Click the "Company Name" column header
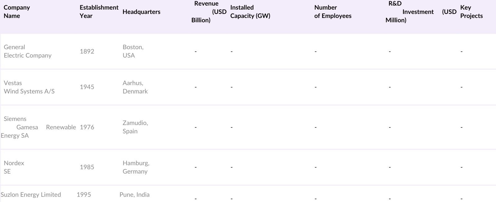496x202 pixels. coord(17,12)
